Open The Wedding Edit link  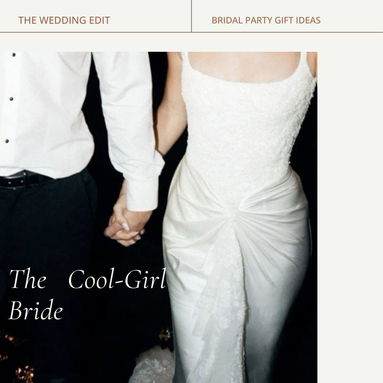coord(64,20)
